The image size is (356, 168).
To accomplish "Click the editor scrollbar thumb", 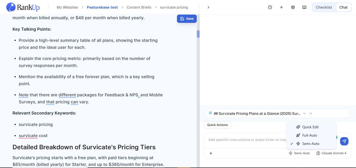I will tap(198, 34).
